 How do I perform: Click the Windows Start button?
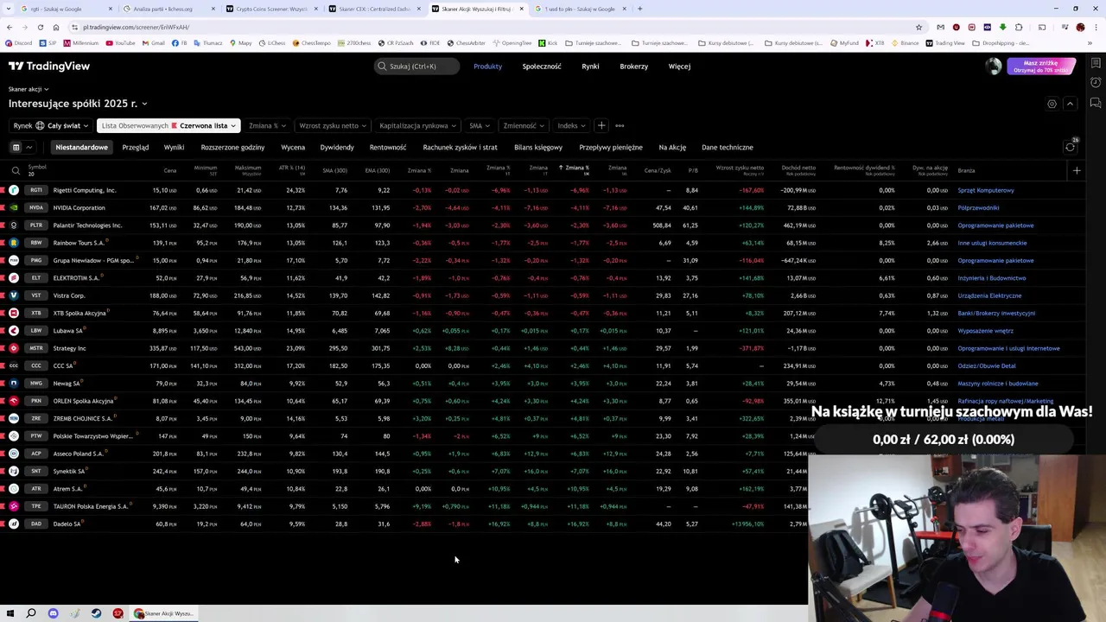point(10,613)
